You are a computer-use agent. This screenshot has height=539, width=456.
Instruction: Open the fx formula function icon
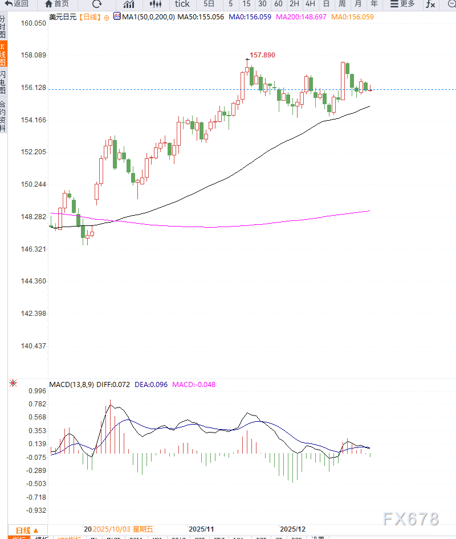(x=430, y=4)
